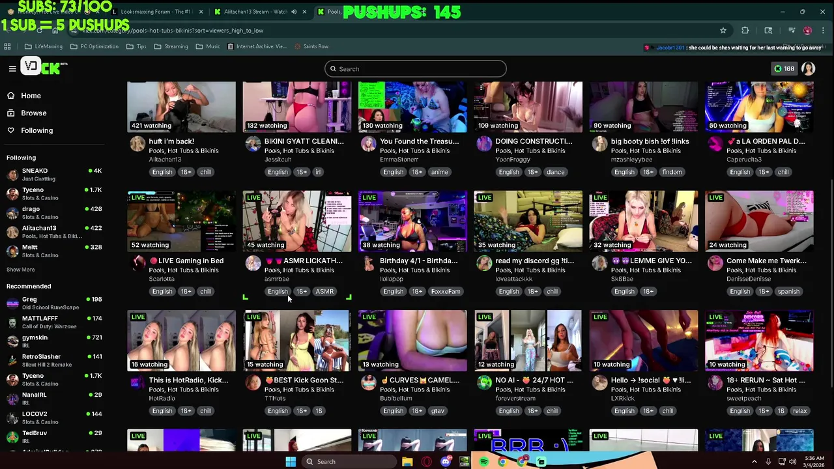Go to Home in Kick sidebar
Image resolution: width=834 pixels, height=469 pixels.
point(31,96)
